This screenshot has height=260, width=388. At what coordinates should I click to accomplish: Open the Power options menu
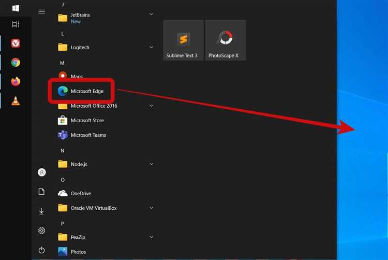[42, 250]
